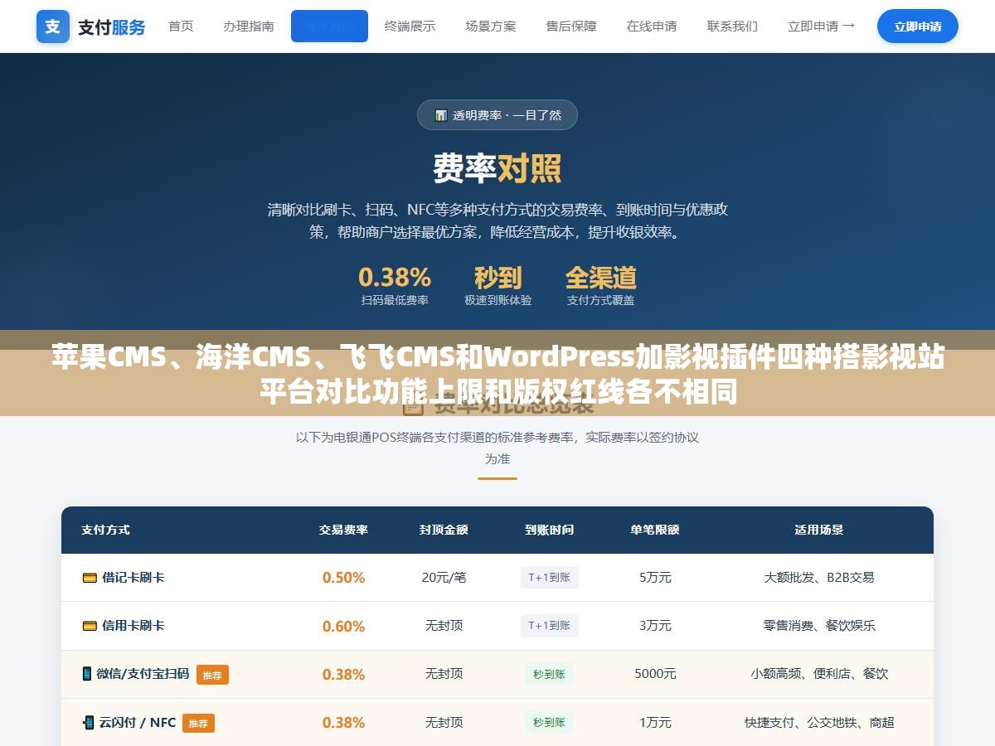Click the 1万元 limit value
Image resolution: width=995 pixels, height=746 pixels.
pyautogui.click(x=655, y=723)
